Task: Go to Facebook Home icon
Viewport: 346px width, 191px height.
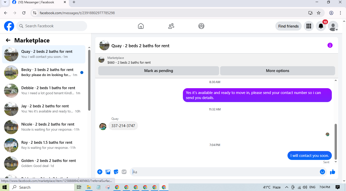Action: 141,26
